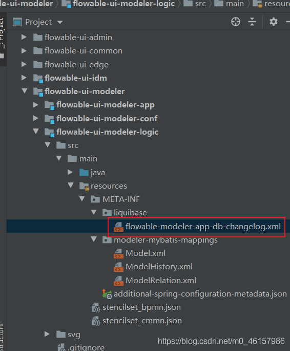290x351 pixels.
Task: Select the liquibase folder name
Action: tap(130, 213)
